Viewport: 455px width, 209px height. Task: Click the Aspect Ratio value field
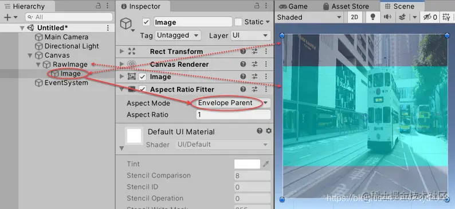click(x=233, y=115)
